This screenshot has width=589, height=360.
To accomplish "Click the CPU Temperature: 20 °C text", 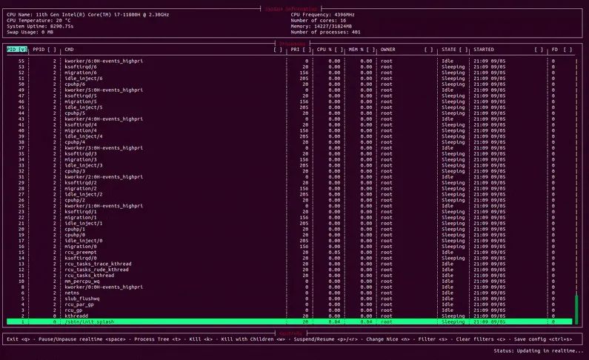I will pyautogui.click(x=39, y=21).
